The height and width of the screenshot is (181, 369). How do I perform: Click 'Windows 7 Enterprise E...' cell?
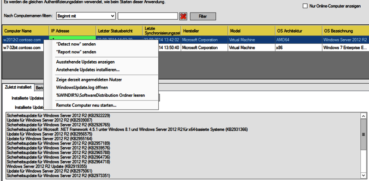[345, 47]
